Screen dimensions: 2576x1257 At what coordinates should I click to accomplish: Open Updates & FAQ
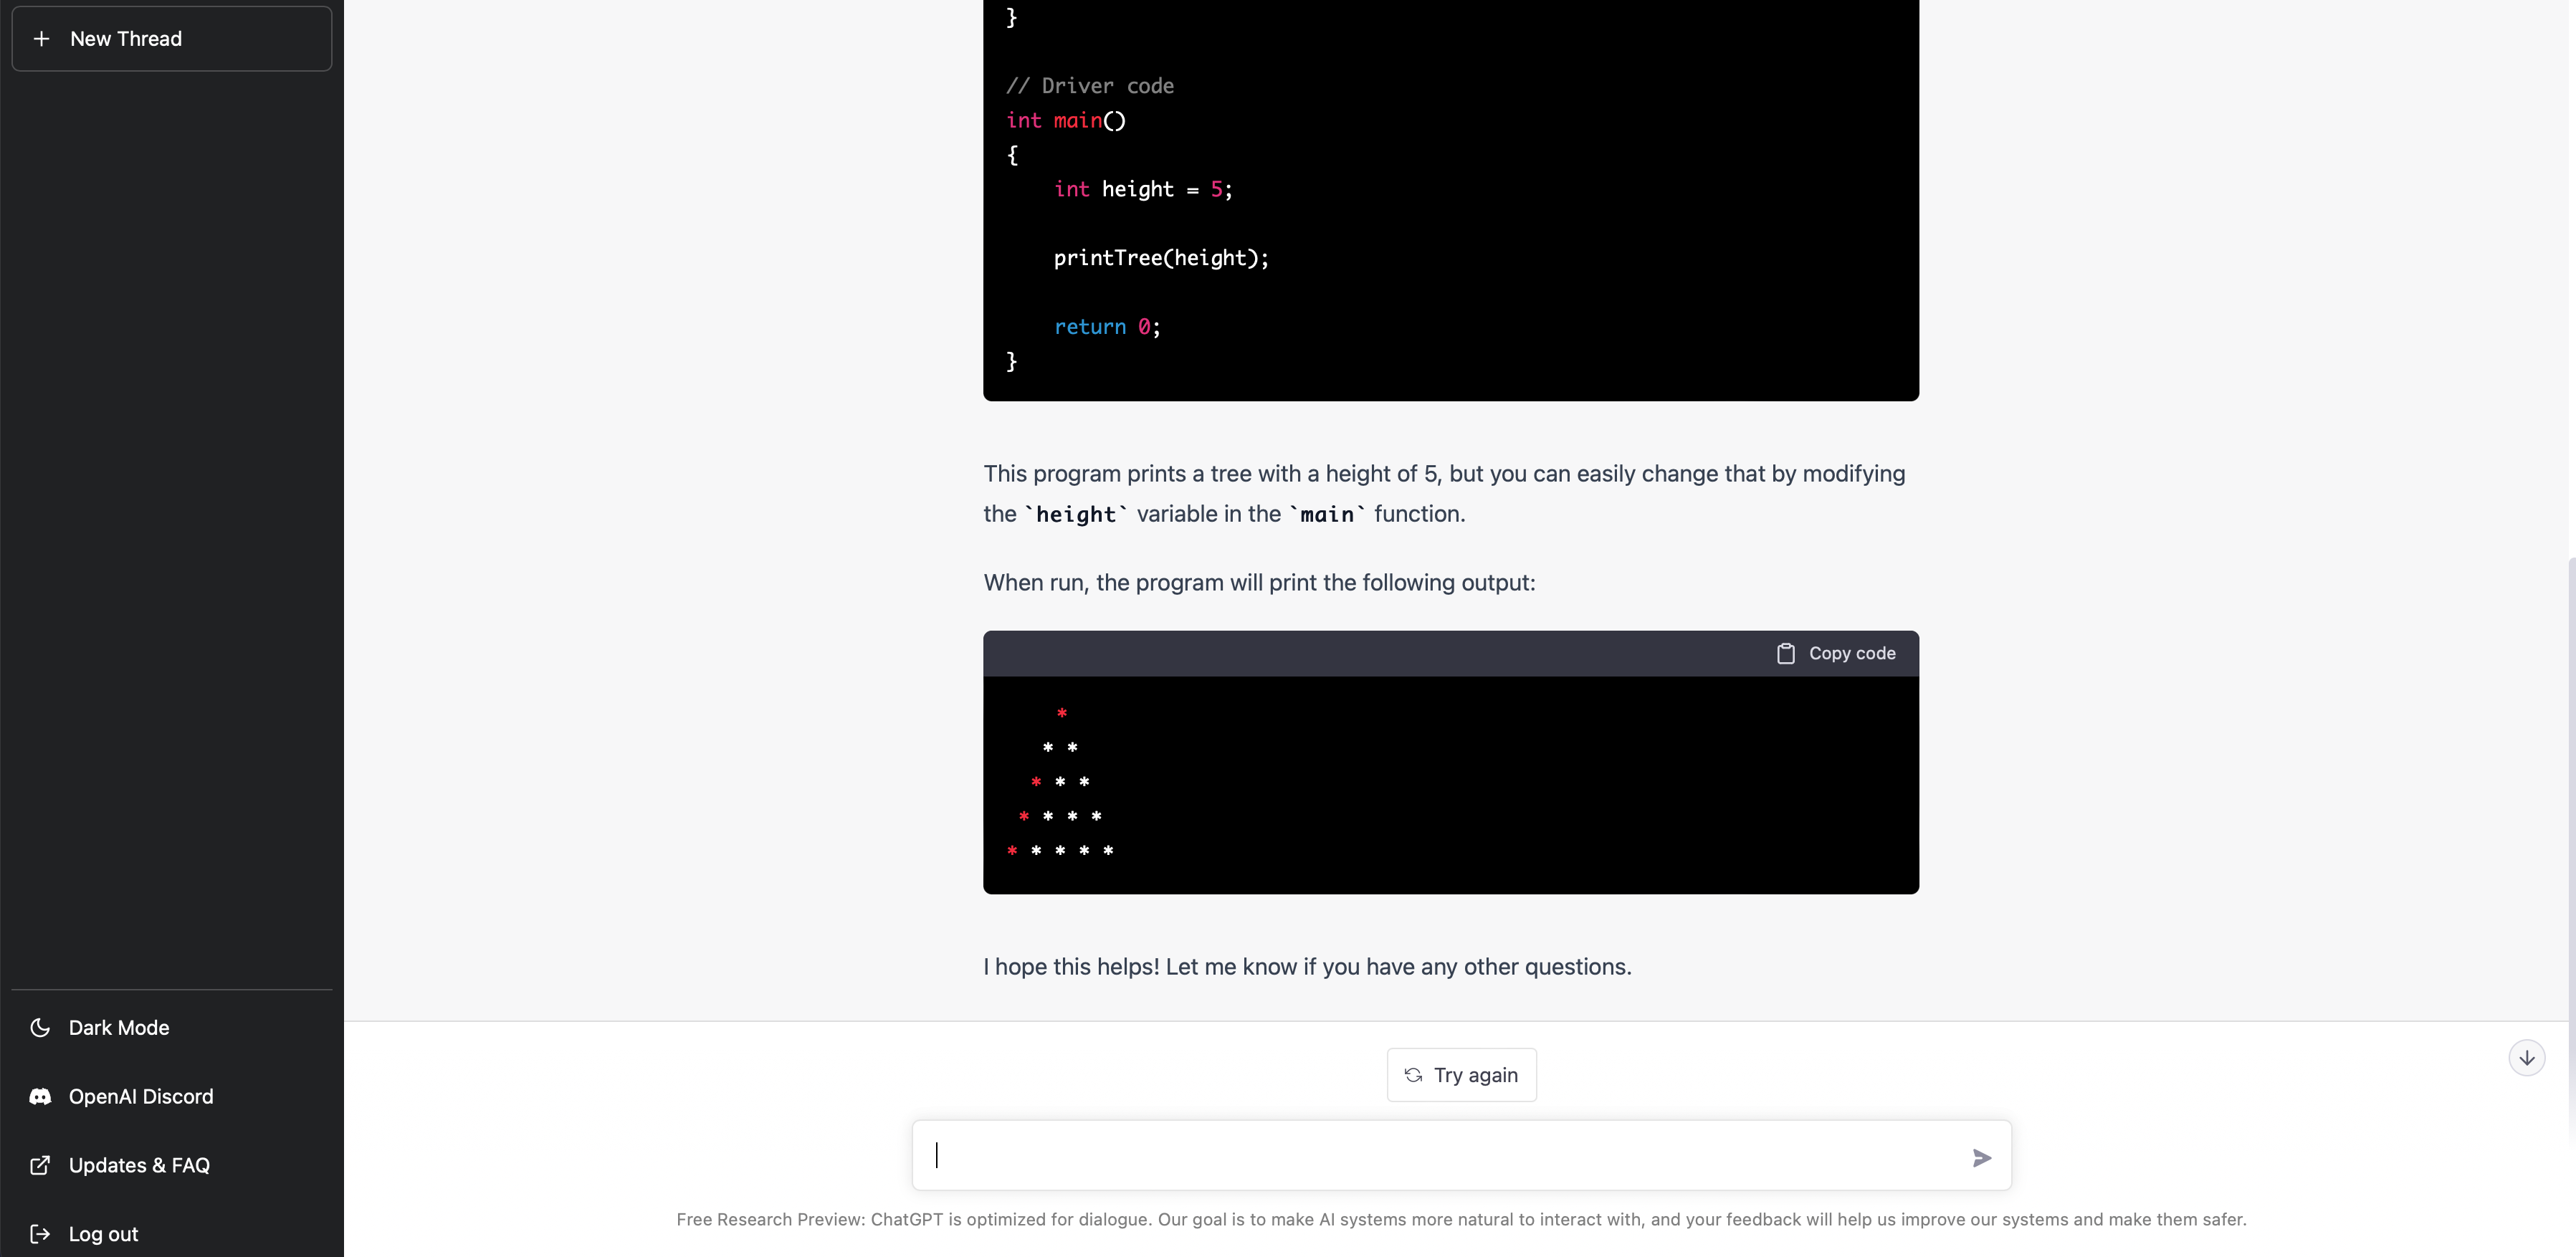tap(139, 1165)
